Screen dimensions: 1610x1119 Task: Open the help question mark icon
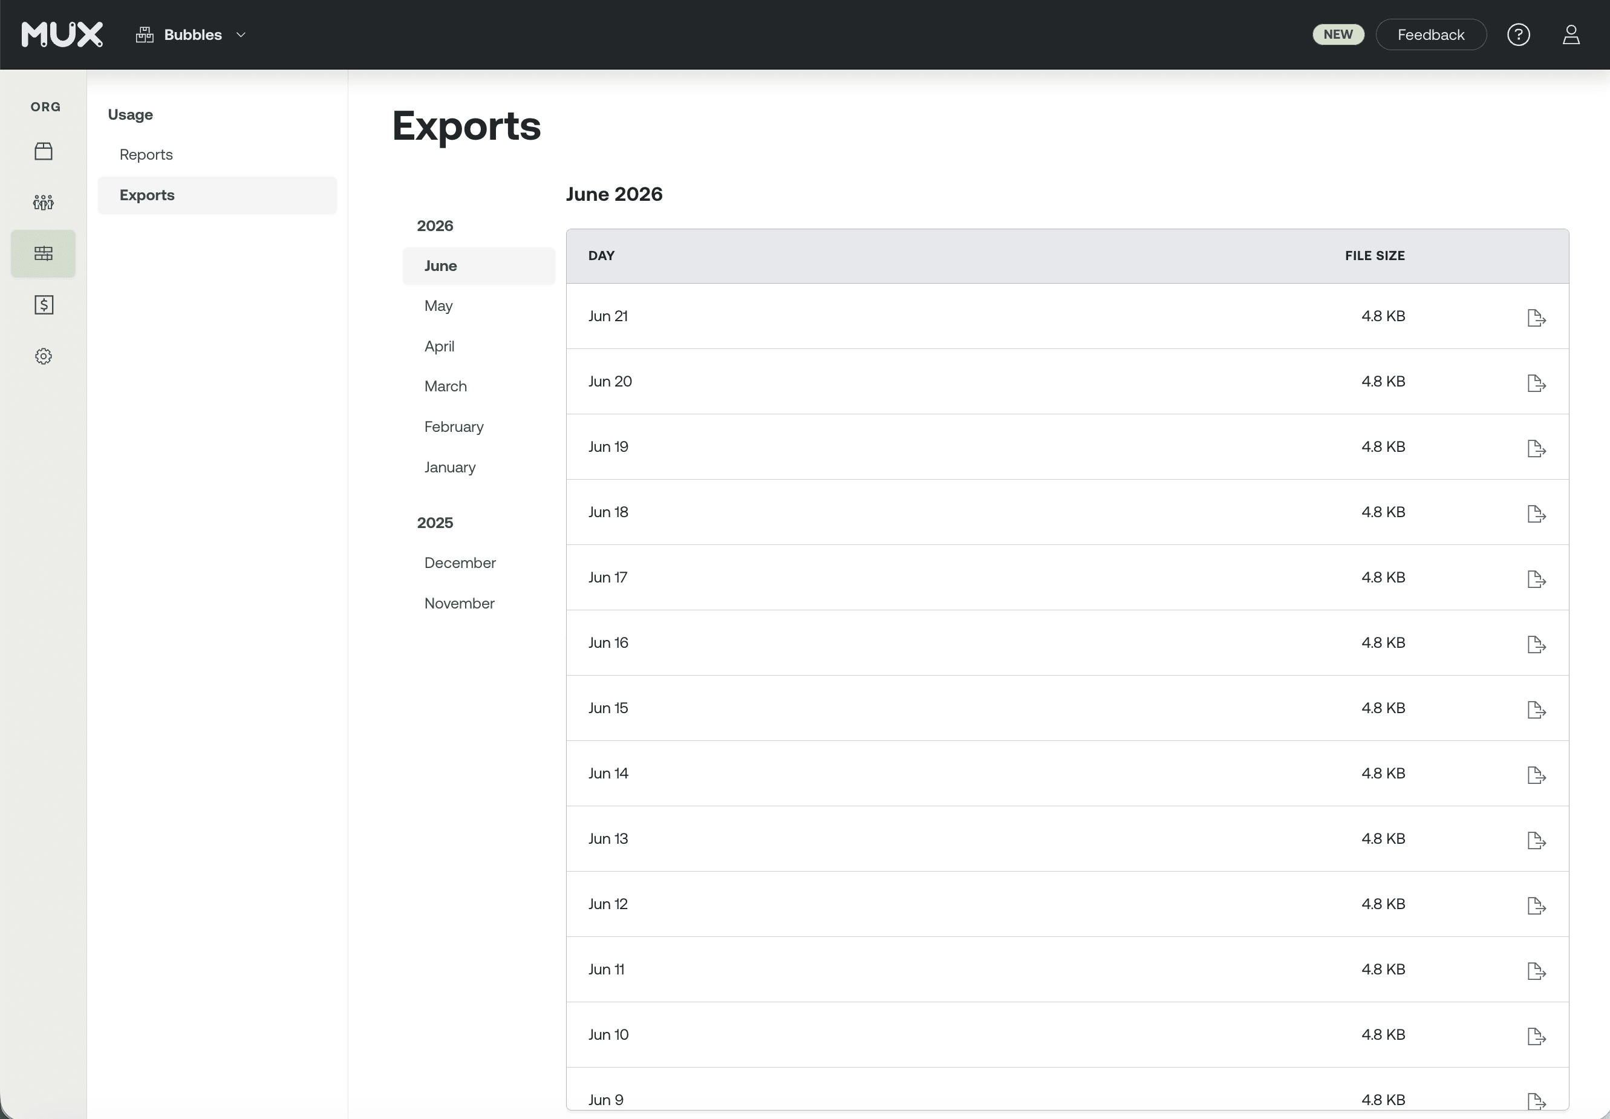click(1518, 34)
